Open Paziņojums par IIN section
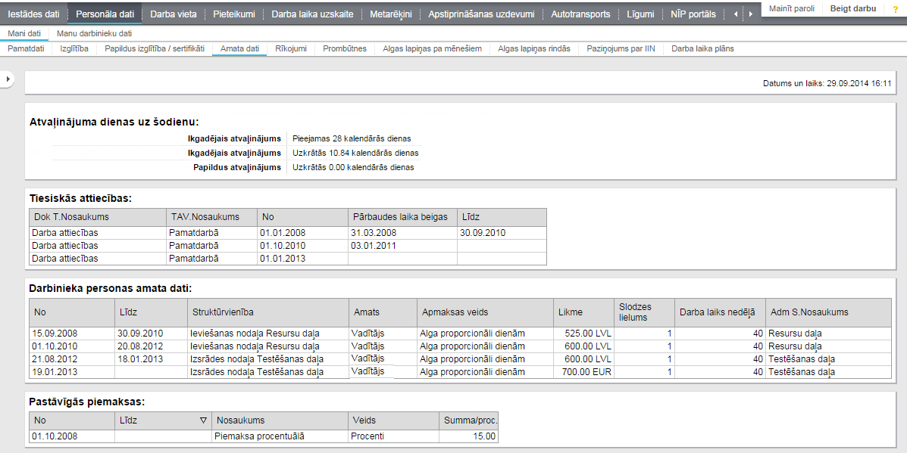The height and width of the screenshot is (453, 907). pyautogui.click(x=621, y=48)
